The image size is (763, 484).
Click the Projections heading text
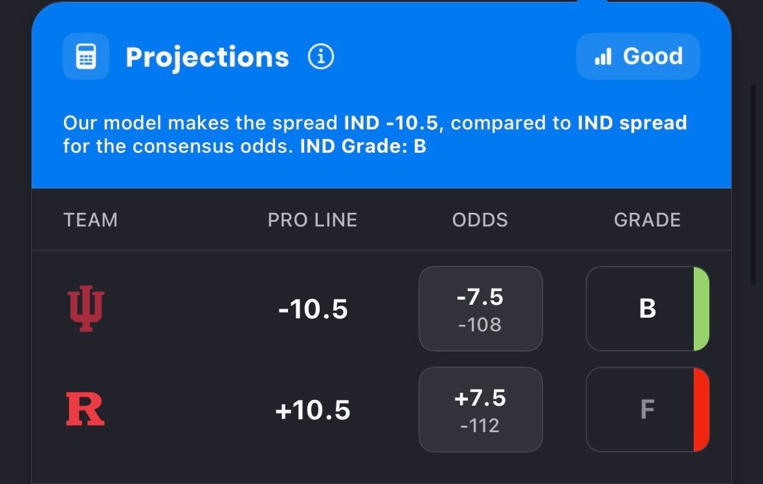[x=207, y=57]
